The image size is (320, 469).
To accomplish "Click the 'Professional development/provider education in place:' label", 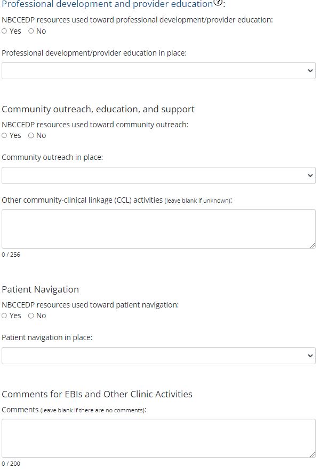I will 94,53.
